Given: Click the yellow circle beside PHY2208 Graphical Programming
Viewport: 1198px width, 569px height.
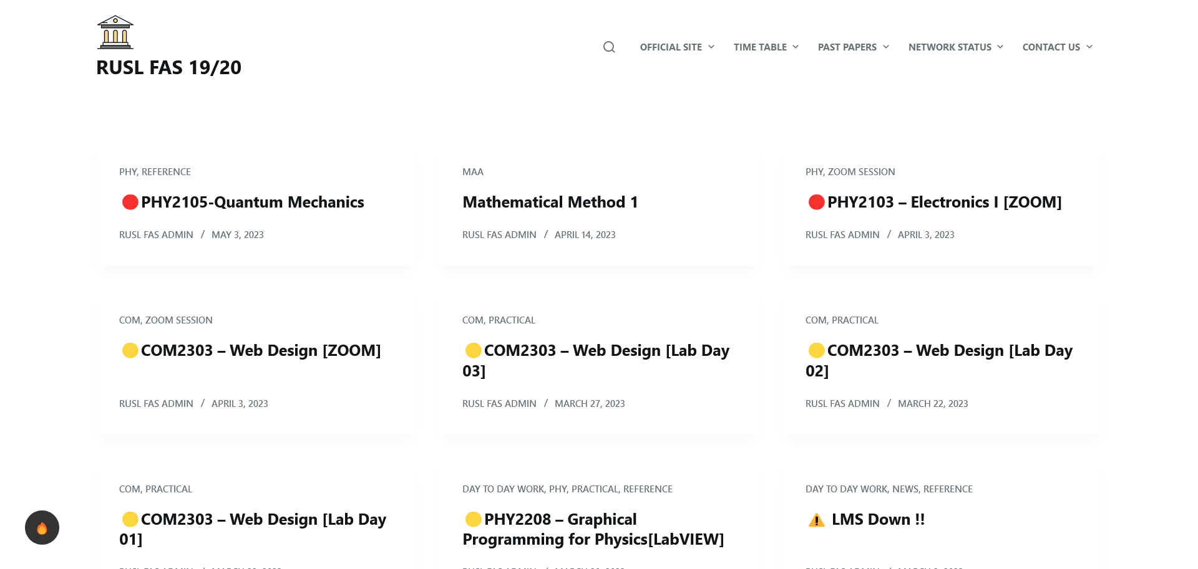Looking at the screenshot, I should pyautogui.click(x=473, y=519).
